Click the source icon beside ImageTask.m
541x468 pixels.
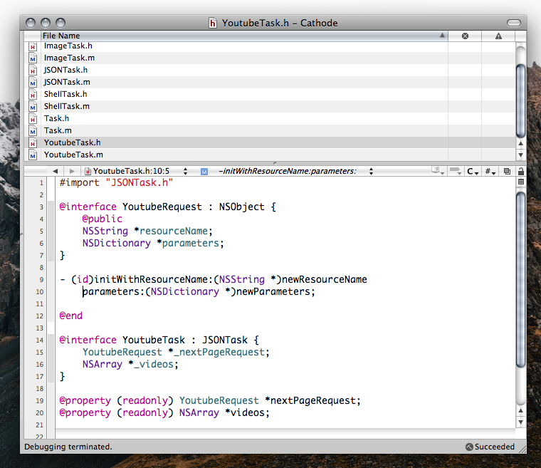[x=33, y=58]
